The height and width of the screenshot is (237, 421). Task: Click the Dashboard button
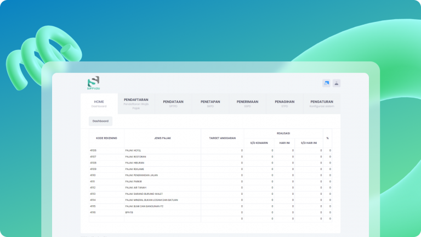click(x=100, y=121)
